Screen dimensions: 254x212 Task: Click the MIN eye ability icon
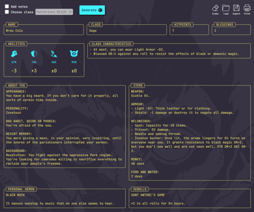click(74, 54)
